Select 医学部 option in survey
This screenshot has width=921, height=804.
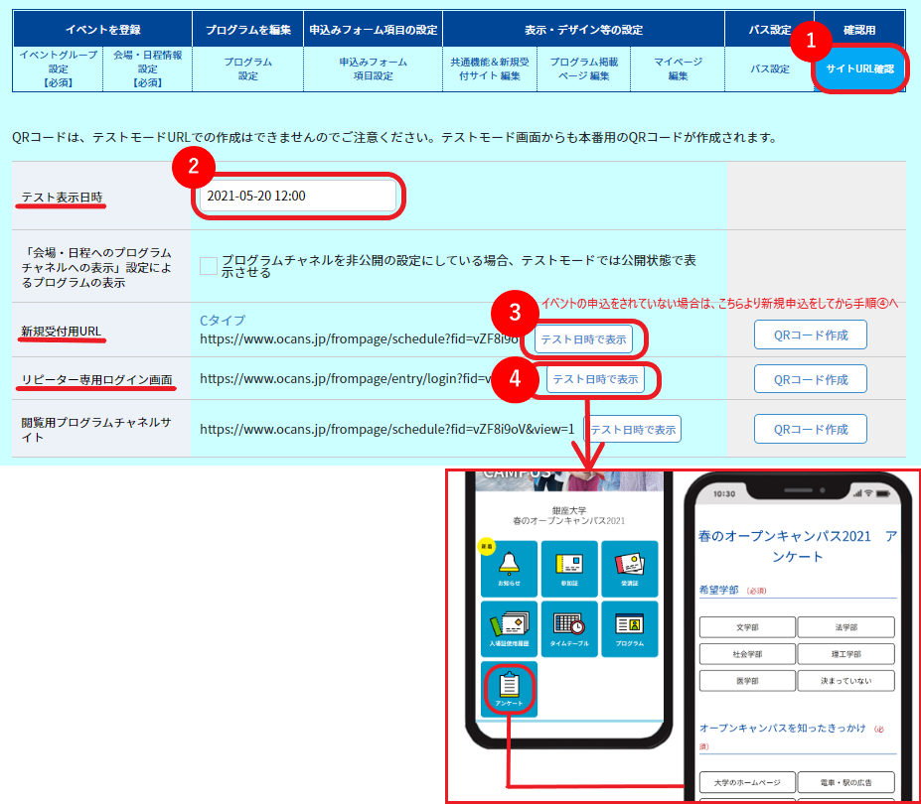click(747, 681)
